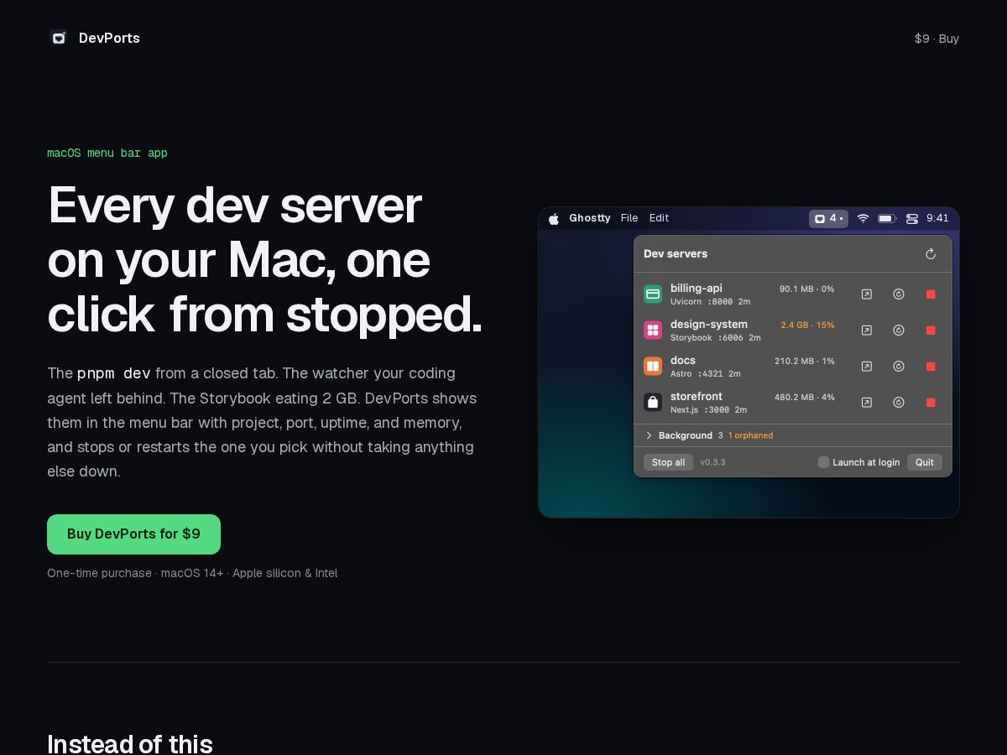Click the v0.3.3 version label
The width and height of the screenshot is (1007, 755).
[713, 462]
